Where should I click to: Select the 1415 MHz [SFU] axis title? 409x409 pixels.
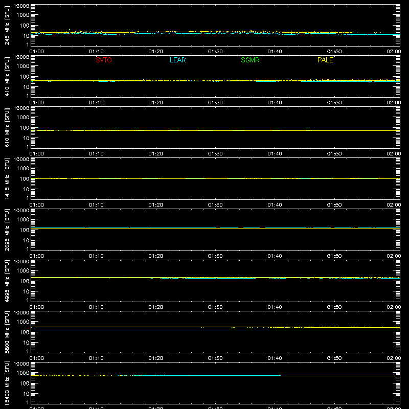click(x=7, y=178)
